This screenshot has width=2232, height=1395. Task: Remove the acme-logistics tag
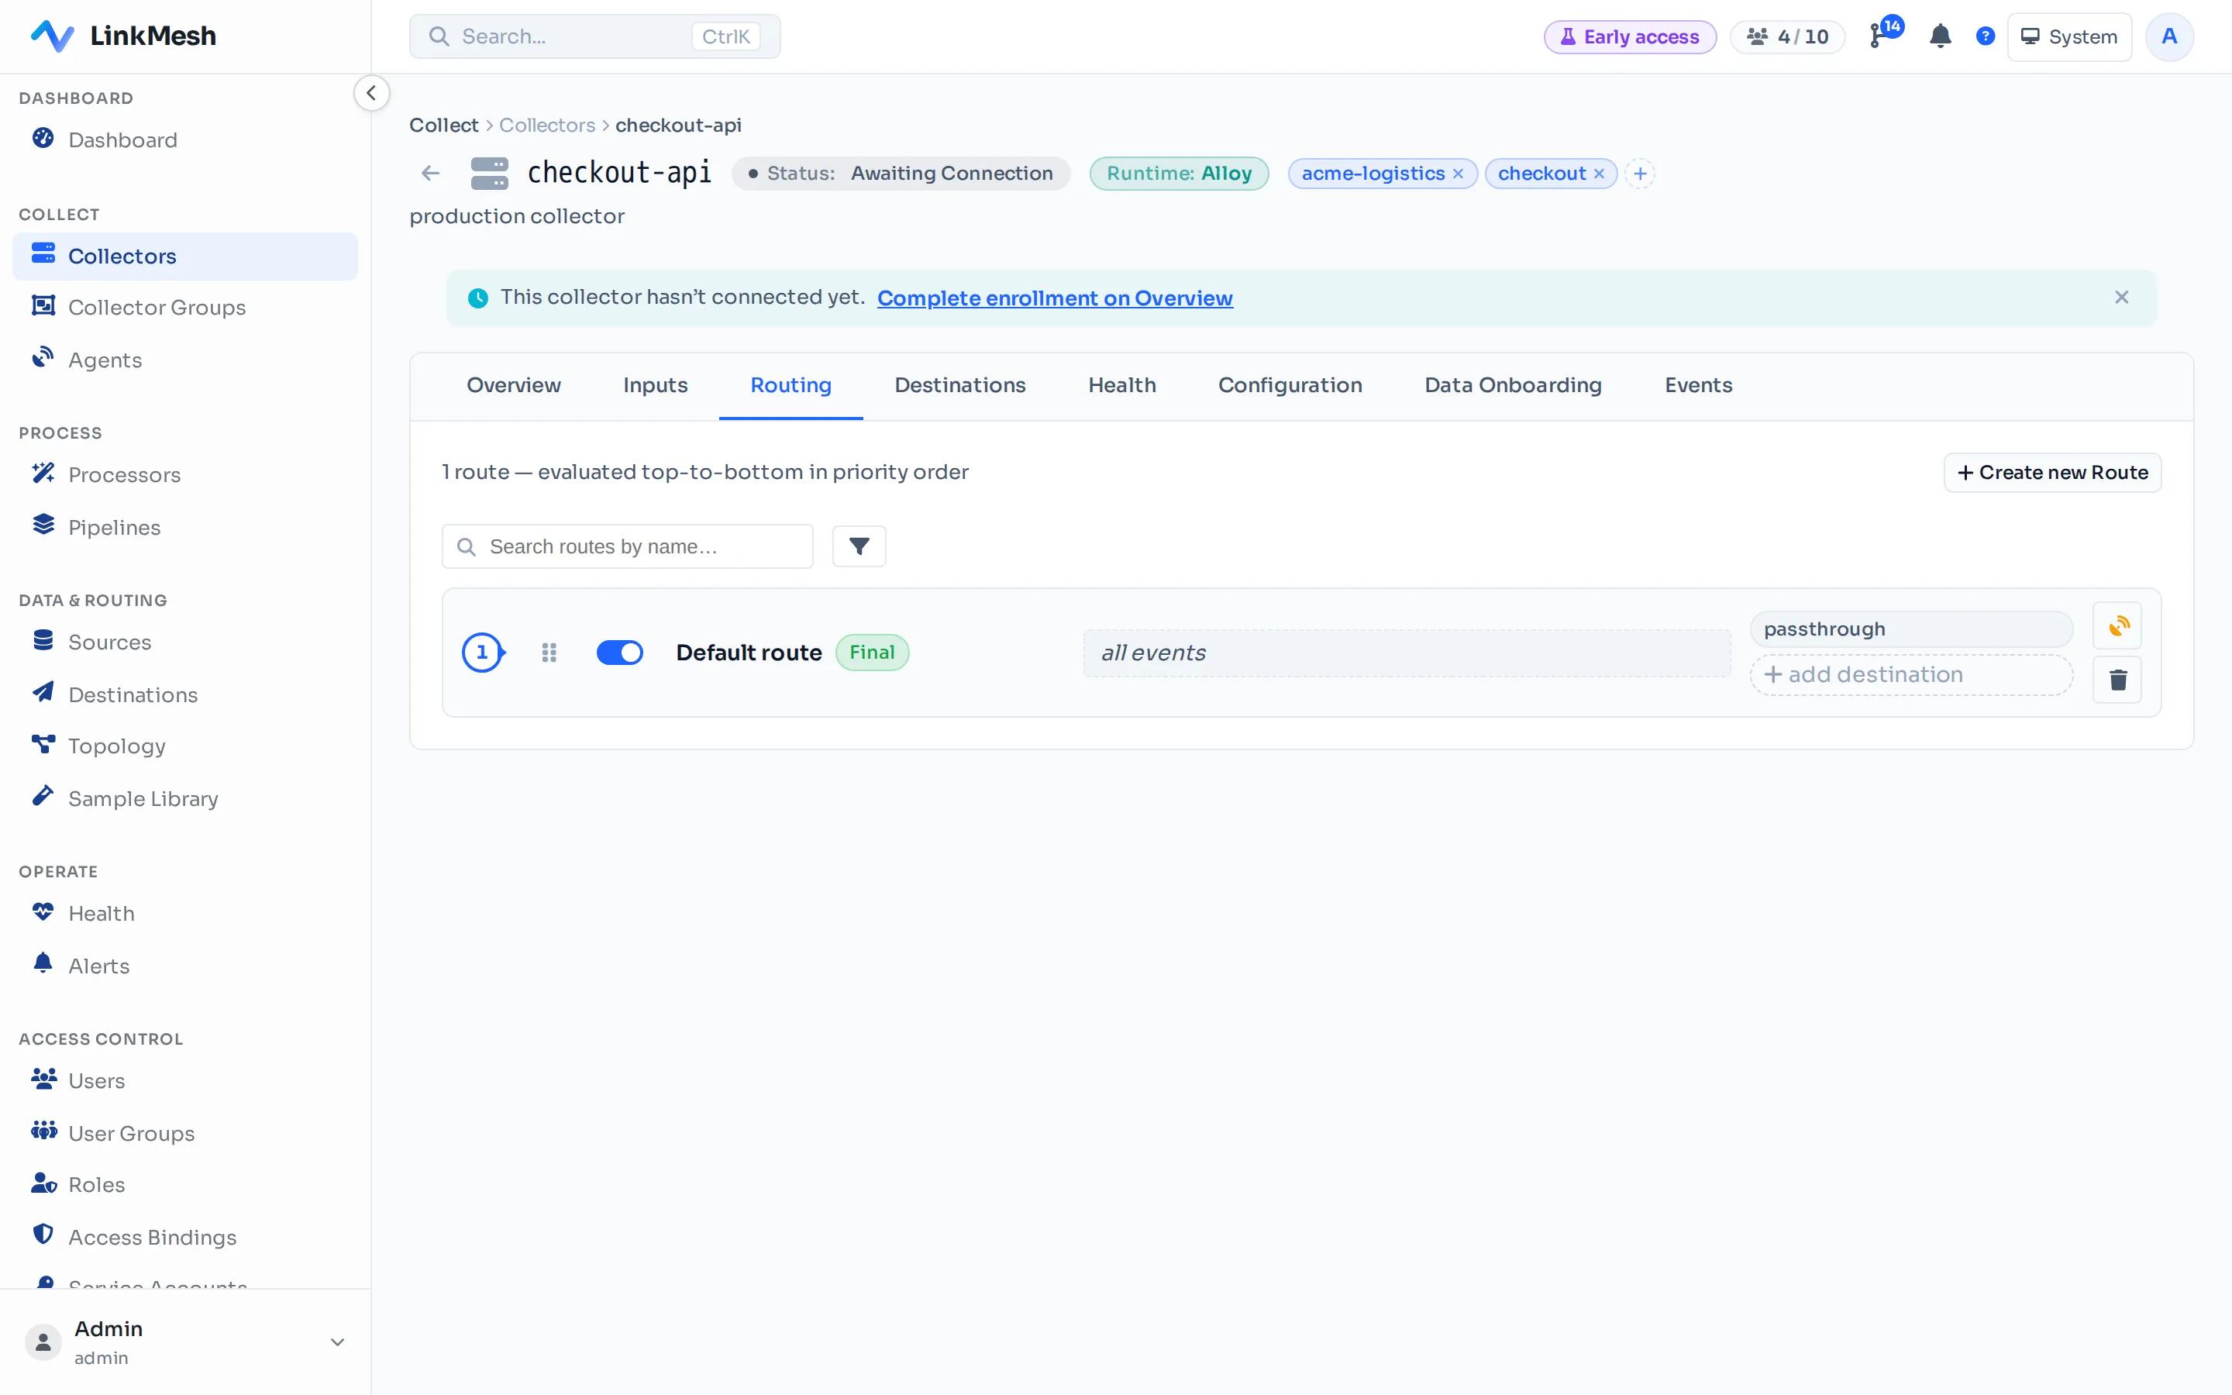1459,174
